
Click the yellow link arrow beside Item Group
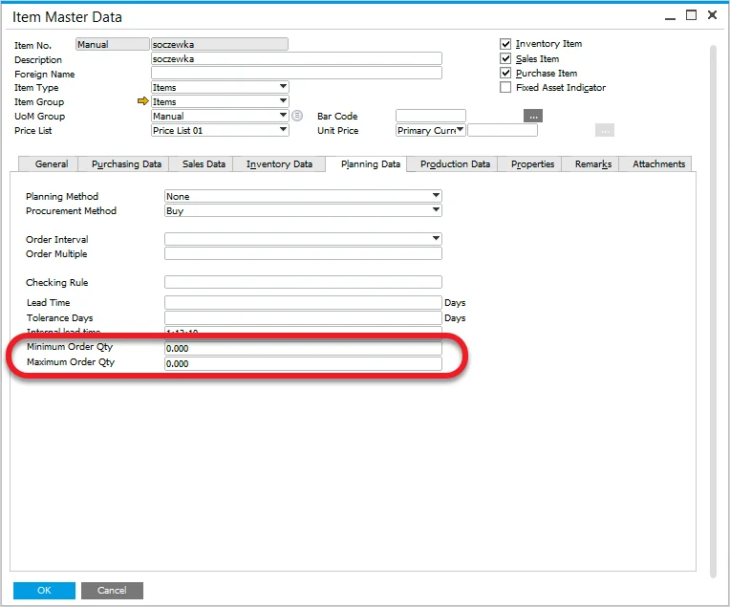click(x=143, y=101)
